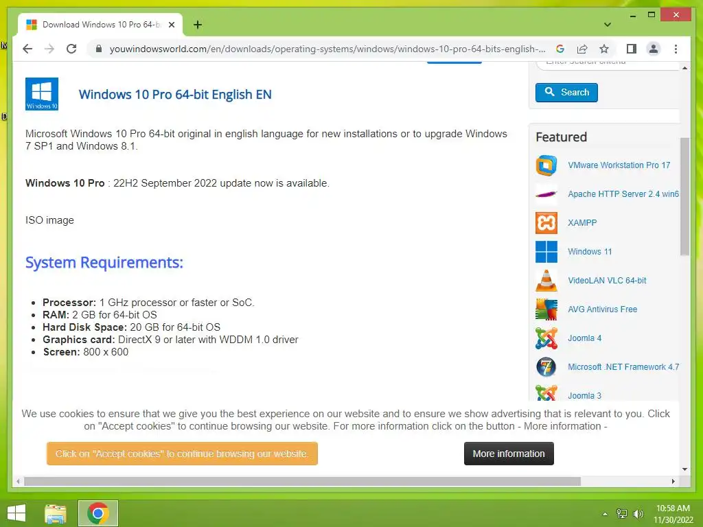Image resolution: width=703 pixels, height=527 pixels.
Task: Open the Joomla 3 link
Action: pyautogui.click(x=584, y=396)
